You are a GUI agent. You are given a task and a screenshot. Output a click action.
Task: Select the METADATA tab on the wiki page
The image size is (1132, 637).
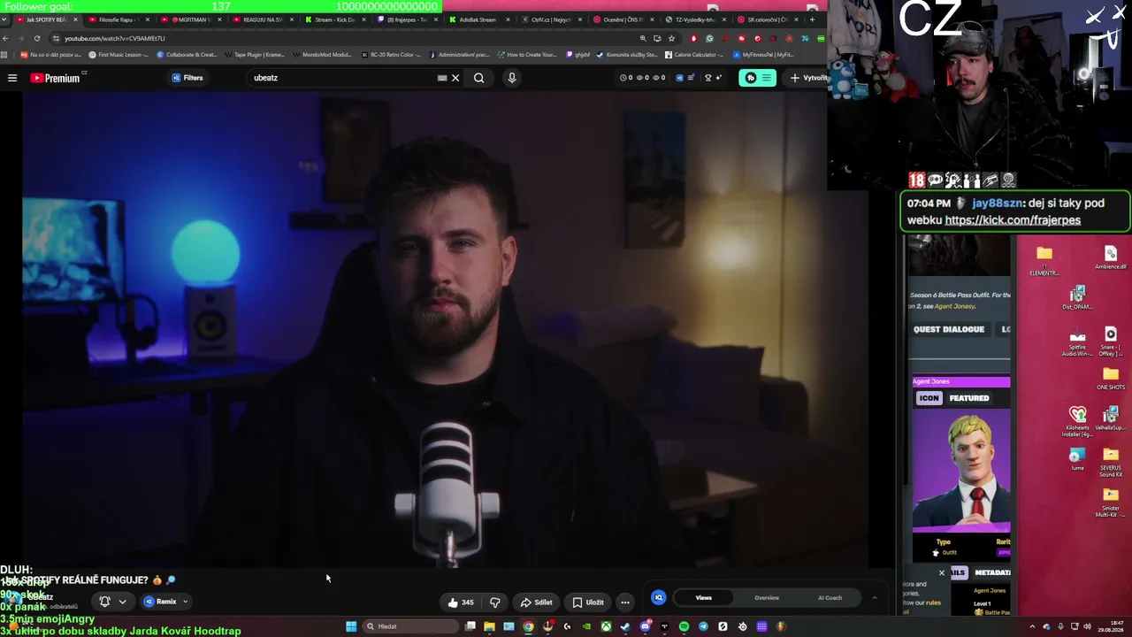[x=992, y=573]
